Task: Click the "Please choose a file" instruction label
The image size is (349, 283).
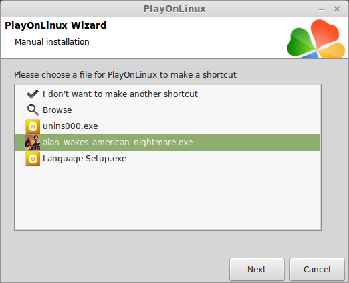Action: point(125,75)
